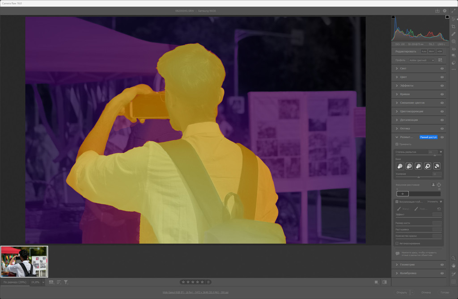
Task: Open the Adobe Цветной profile dropdown
Action: click(x=421, y=60)
